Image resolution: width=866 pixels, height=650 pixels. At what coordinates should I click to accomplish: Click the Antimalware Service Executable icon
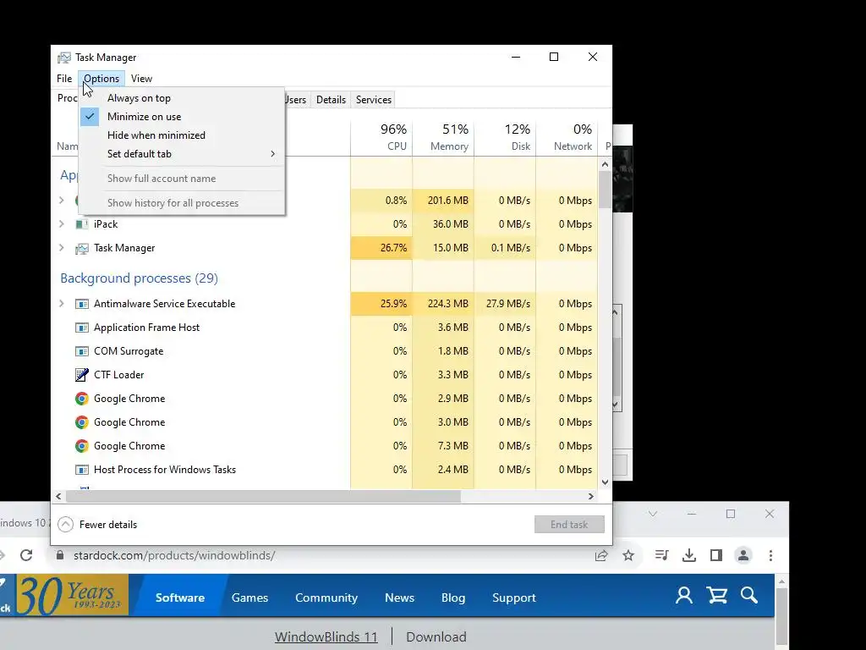point(82,304)
